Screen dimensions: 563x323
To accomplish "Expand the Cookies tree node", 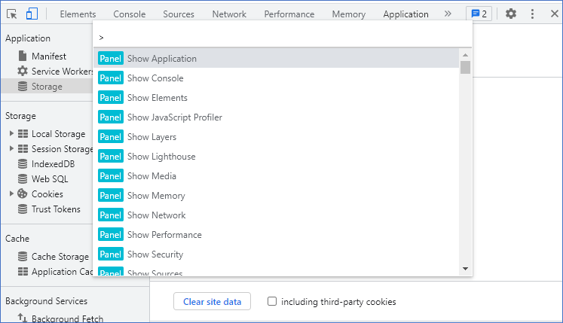I will tap(11, 194).
